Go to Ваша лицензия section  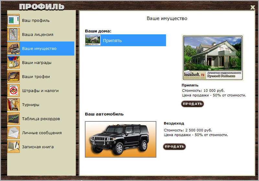point(38,35)
